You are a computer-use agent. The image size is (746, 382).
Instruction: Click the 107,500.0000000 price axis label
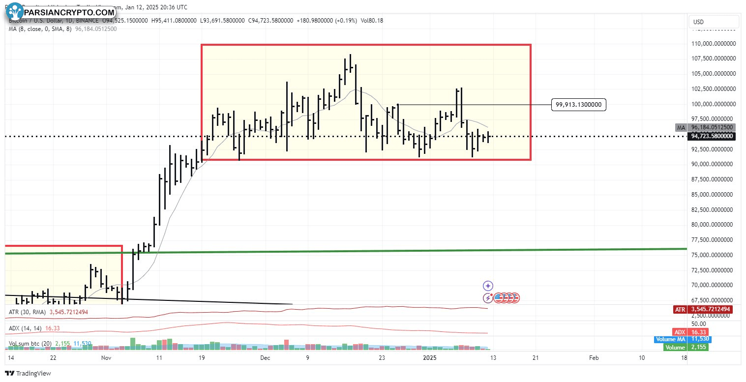713,59
